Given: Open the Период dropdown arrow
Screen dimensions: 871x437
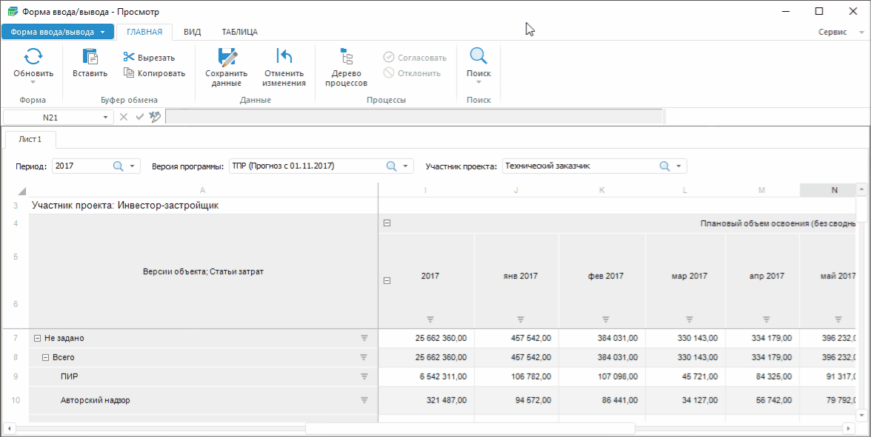Looking at the screenshot, I should tap(133, 166).
